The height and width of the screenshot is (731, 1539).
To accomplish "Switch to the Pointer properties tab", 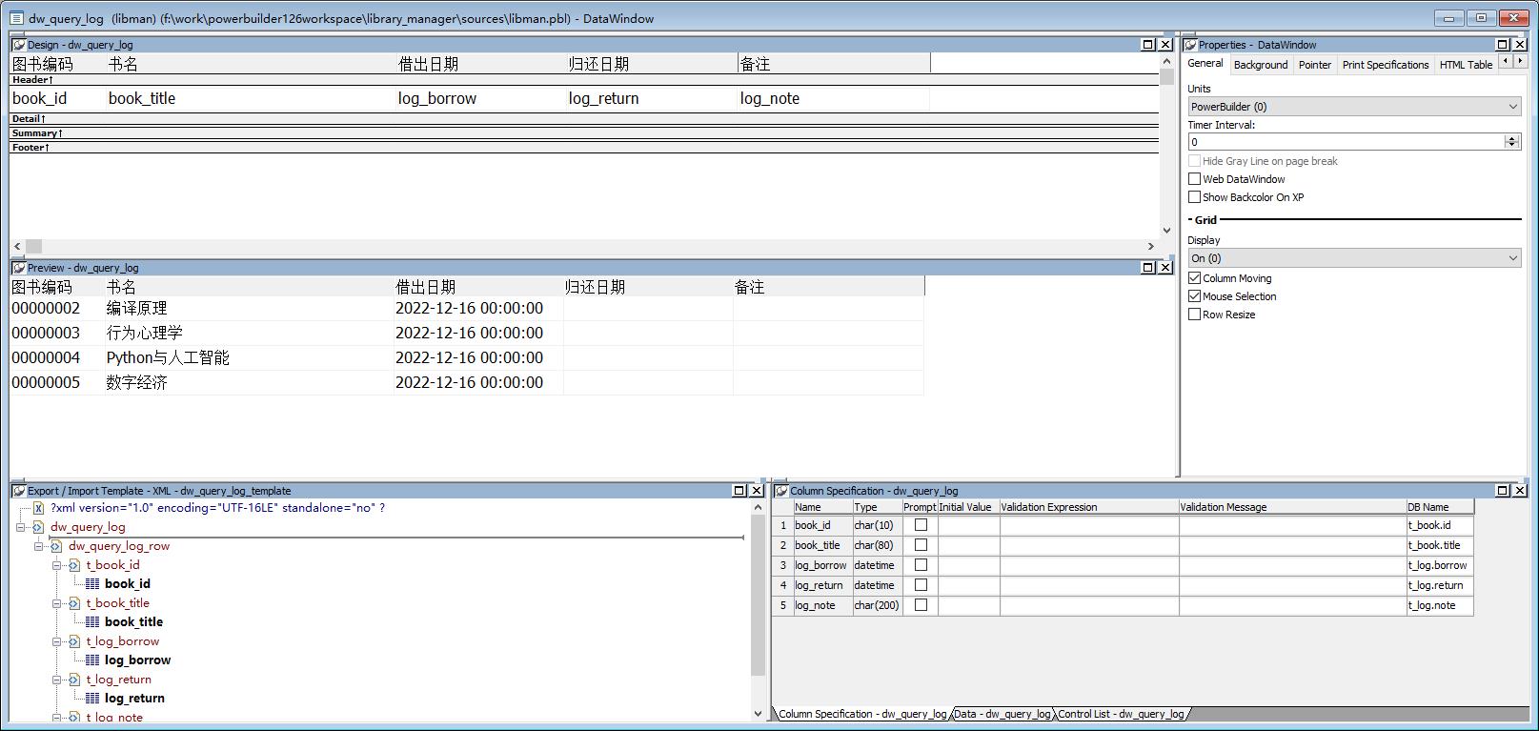I will (1315, 65).
